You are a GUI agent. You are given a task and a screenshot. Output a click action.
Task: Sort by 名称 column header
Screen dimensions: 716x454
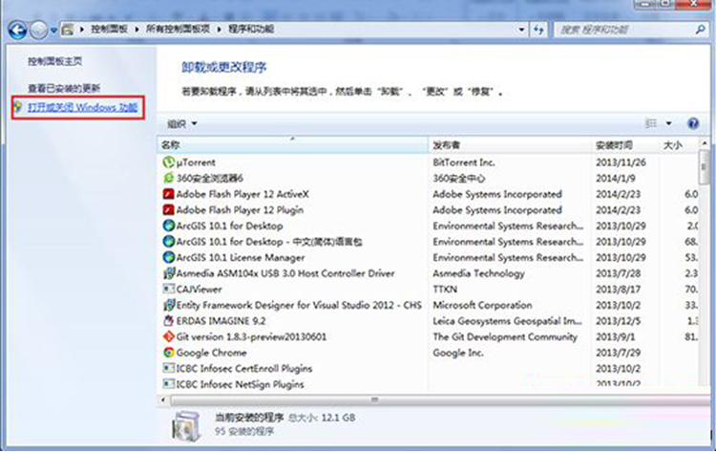292,145
